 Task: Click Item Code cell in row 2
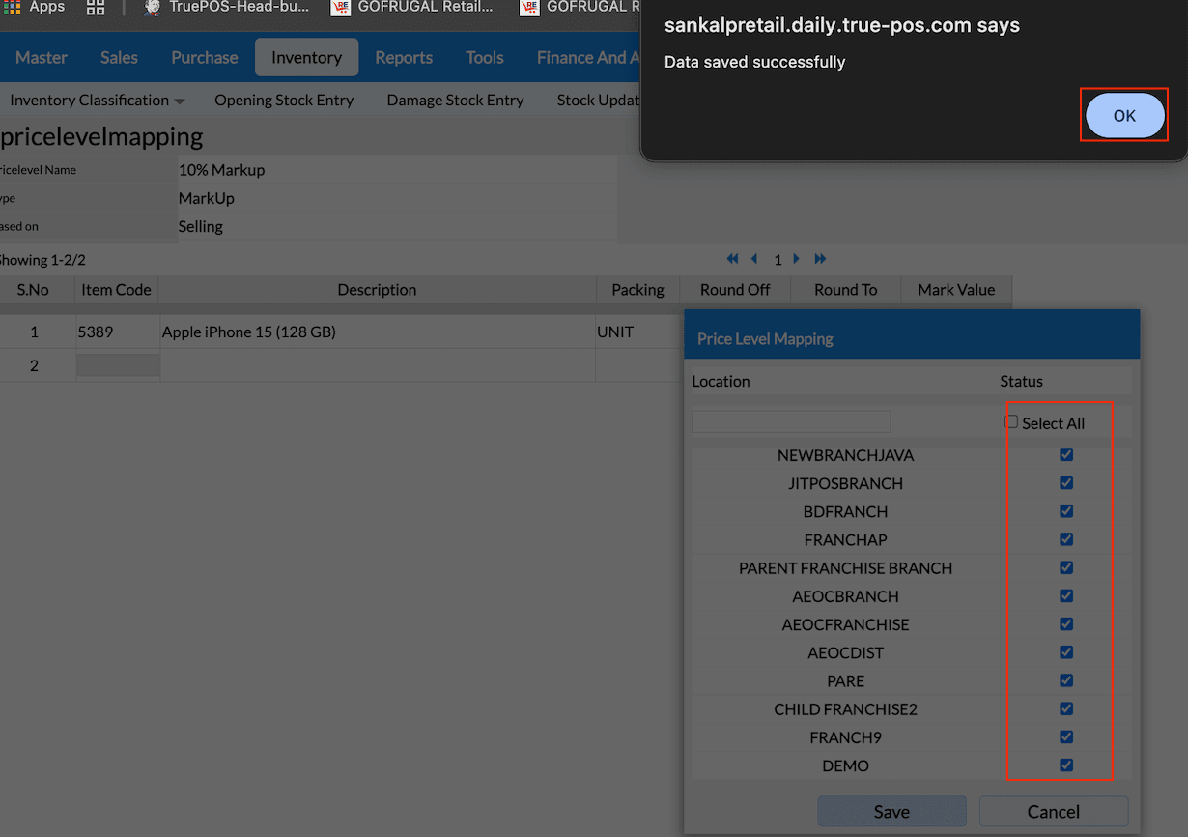point(118,365)
